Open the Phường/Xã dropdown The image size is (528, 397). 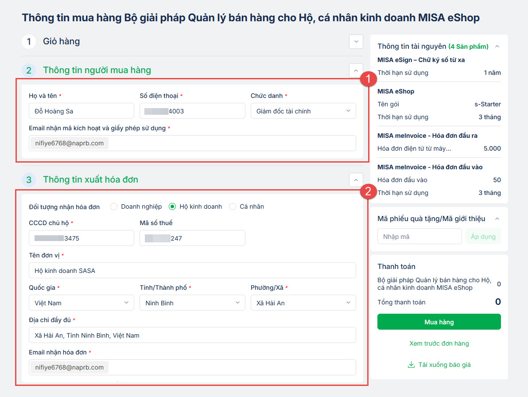tap(303, 303)
